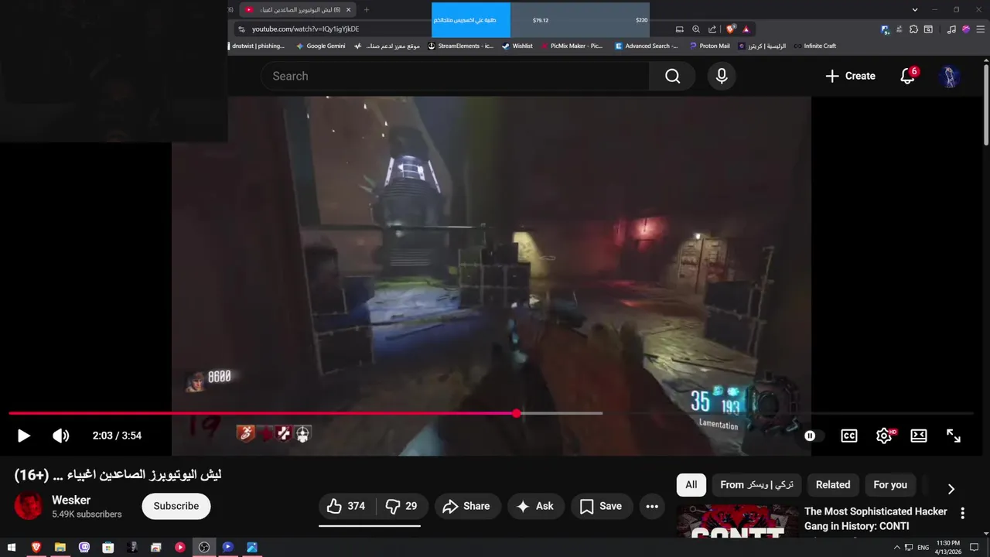Open the browser extensions puzzle icon

pyautogui.click(x=913, y=29)
